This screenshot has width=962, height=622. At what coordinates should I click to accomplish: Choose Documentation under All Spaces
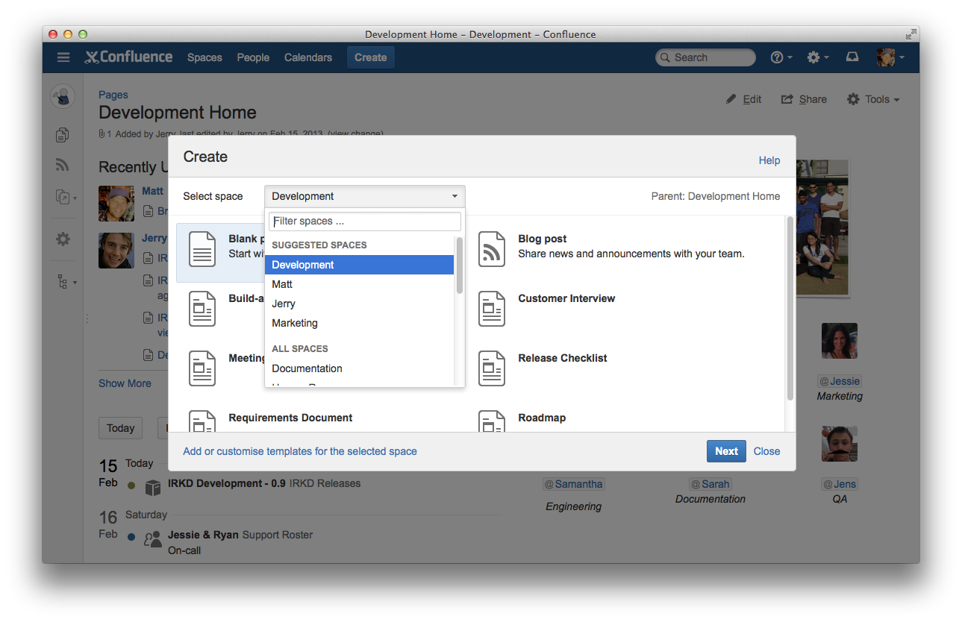[x=360, y=368]
